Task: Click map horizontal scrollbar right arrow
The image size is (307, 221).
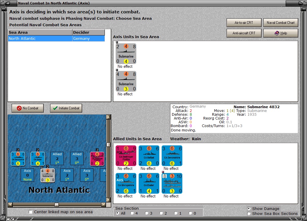Action: 103,205
